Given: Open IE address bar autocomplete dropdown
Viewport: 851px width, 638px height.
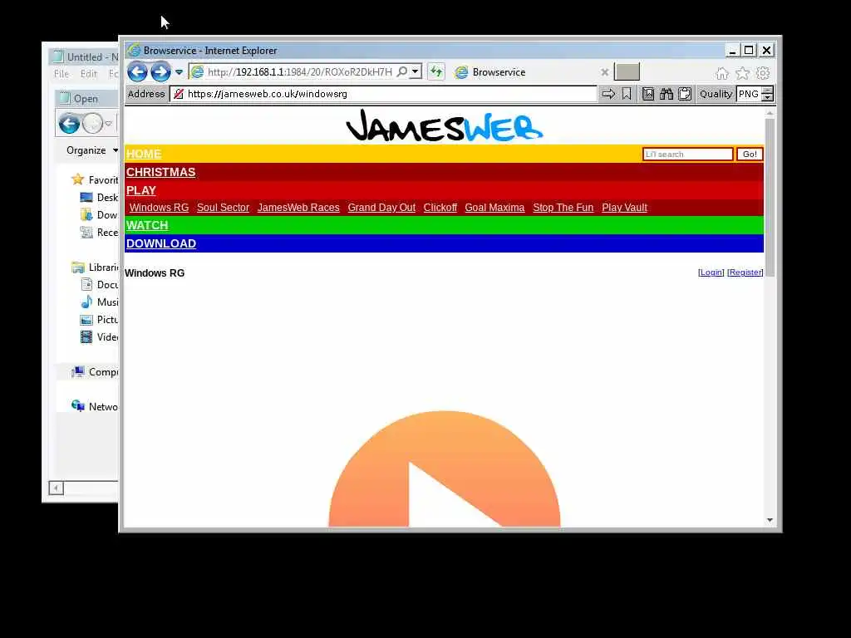Looking at the screenshot, I should (416, 71).
